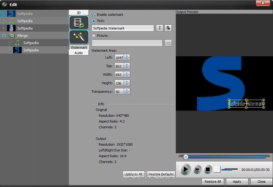Screen dimensions: 273x187
Task: Adjust the volume slider
Action: (230, 169)
